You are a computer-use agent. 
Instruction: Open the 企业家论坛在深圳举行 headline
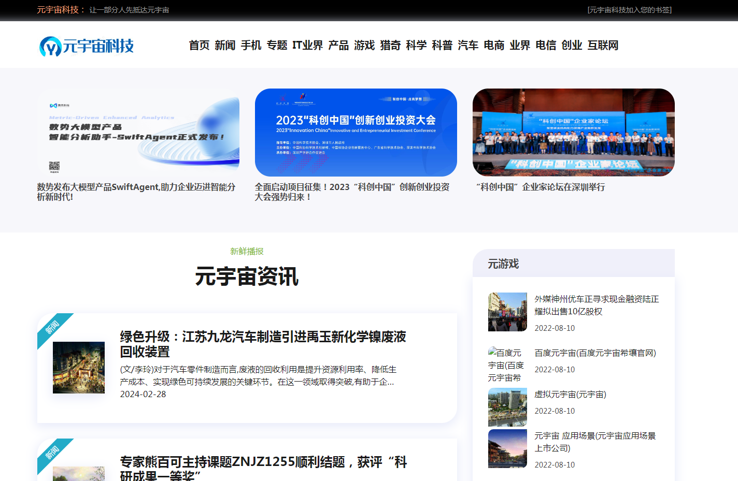click(540, 187)
